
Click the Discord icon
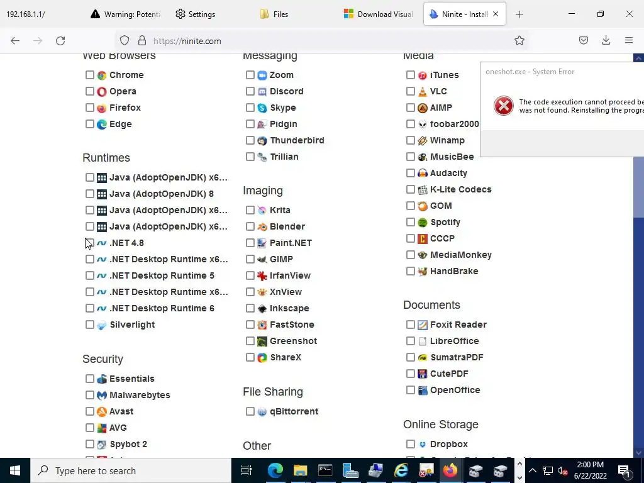click(262, 92)
